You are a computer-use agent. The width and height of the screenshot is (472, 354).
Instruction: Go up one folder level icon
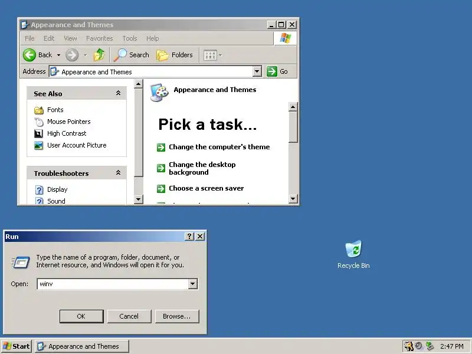coord(99,55)
